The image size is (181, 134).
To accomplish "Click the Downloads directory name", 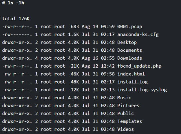I will coord(130,58).
